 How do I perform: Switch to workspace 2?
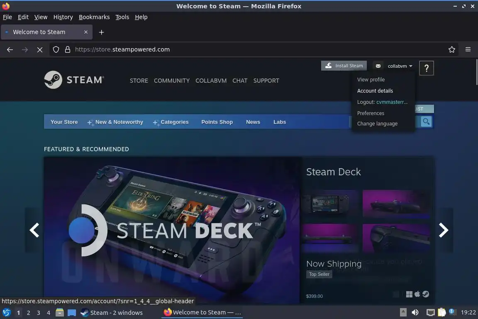[28, 313]
